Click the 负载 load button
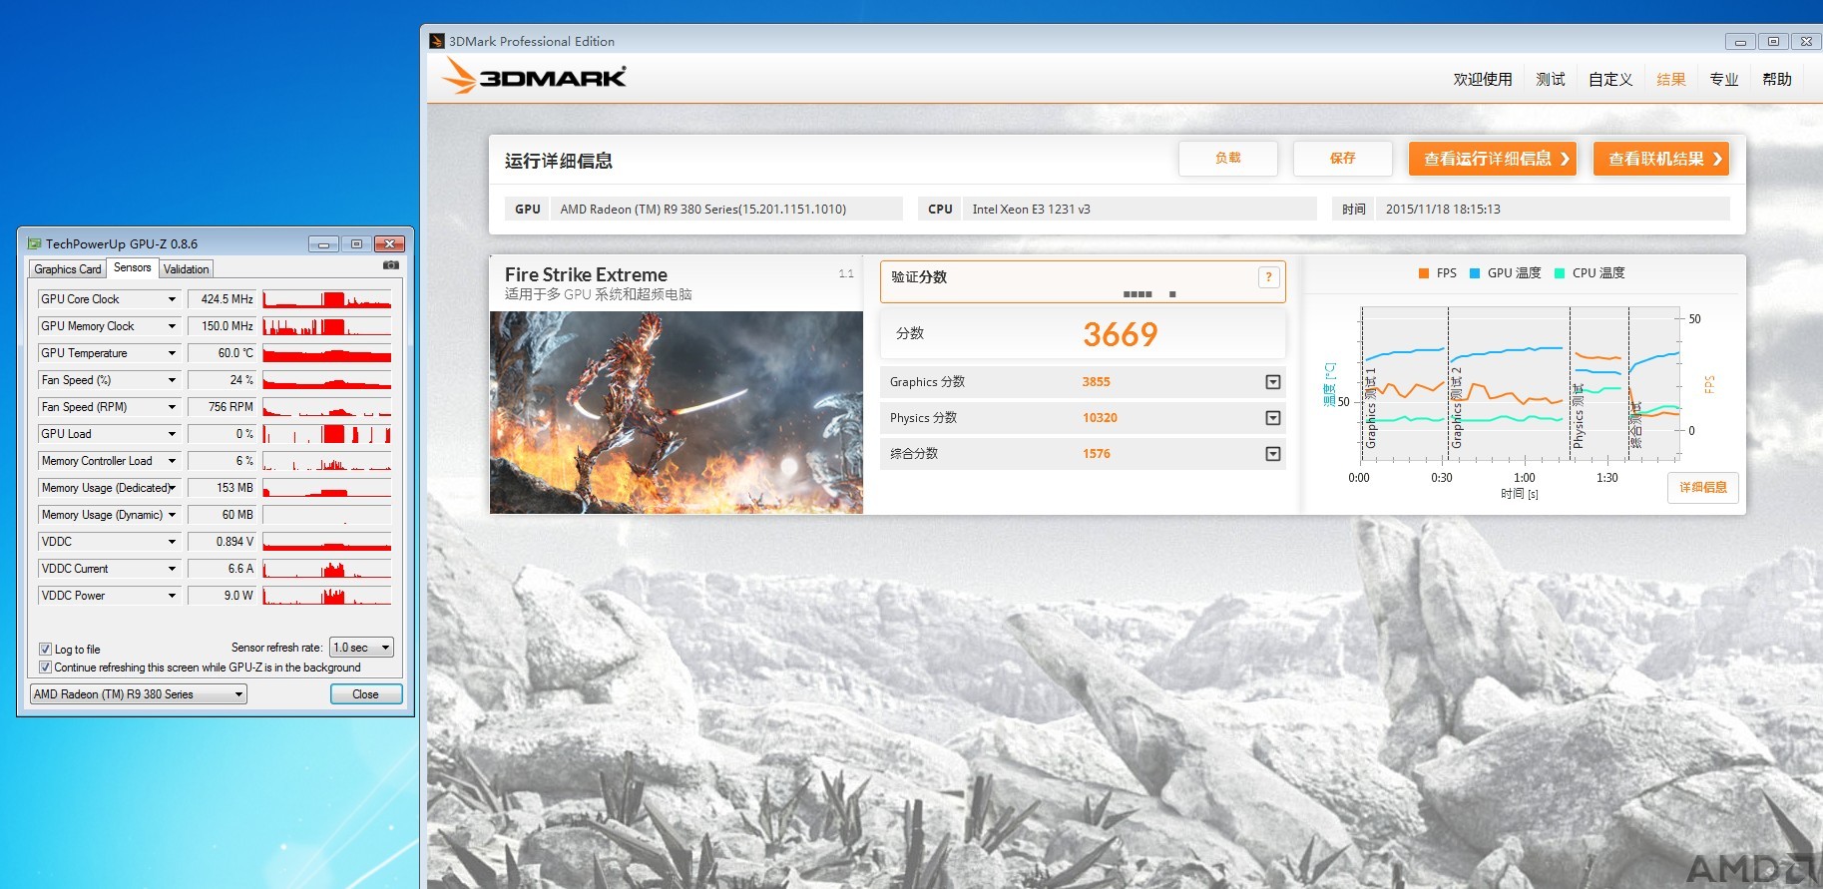The width and height of the screenshot is (1823, 889). [1228, 159]
